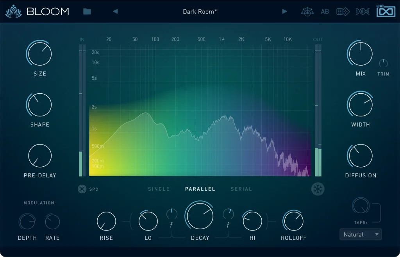Toggle AB comparison

[325, 12]
